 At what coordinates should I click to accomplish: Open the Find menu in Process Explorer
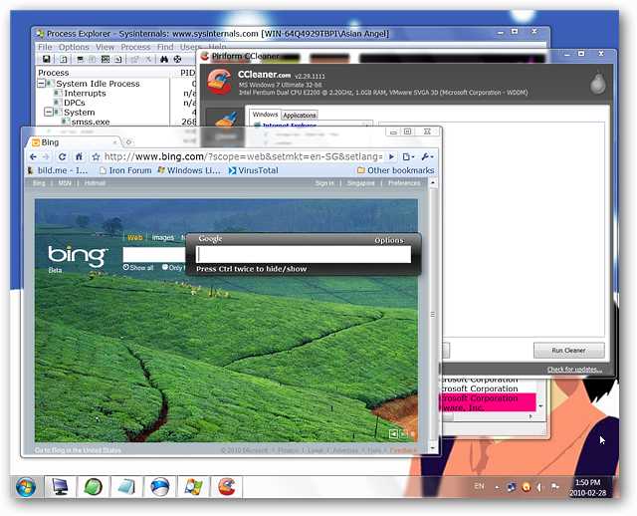click(x=165, y=47)
